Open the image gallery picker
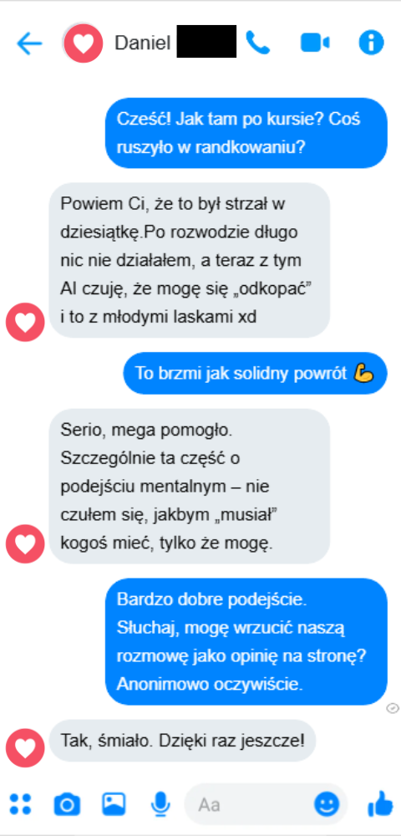401x836 pixels. coord(114,804)
